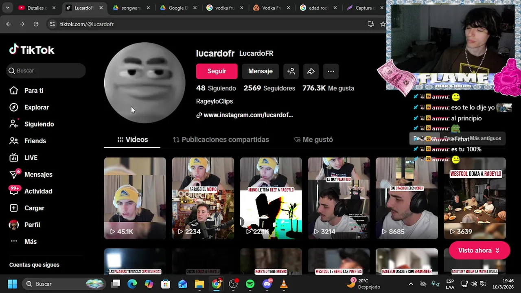View the 2569 Seguidores list
The width and height of the screenshot is (521, 293).
pos(269,88)
